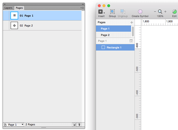Click the Edit toolbar icon
This screenshot has width=178, height=130.
tap(174, 12)
